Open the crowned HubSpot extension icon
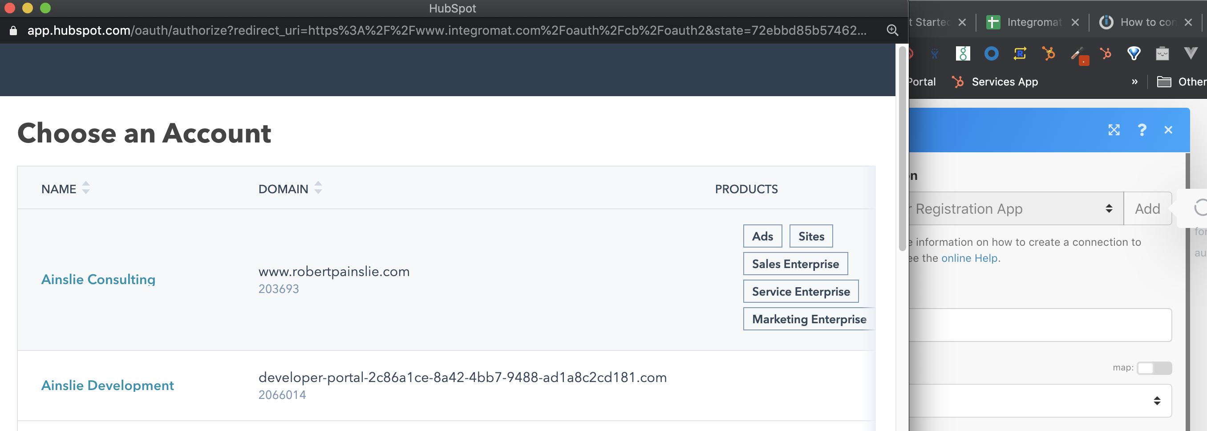 [1049, 54]
